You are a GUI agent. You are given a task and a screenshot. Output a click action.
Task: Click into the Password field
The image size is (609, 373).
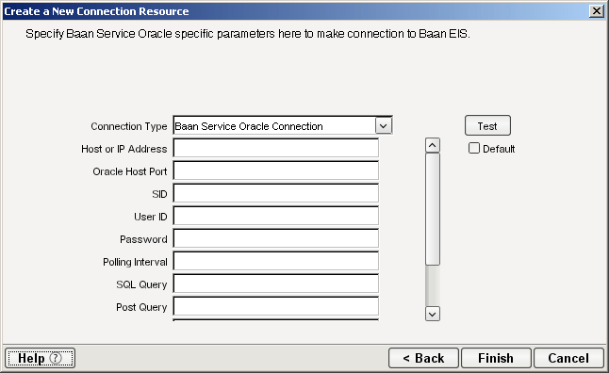point(276,238)
